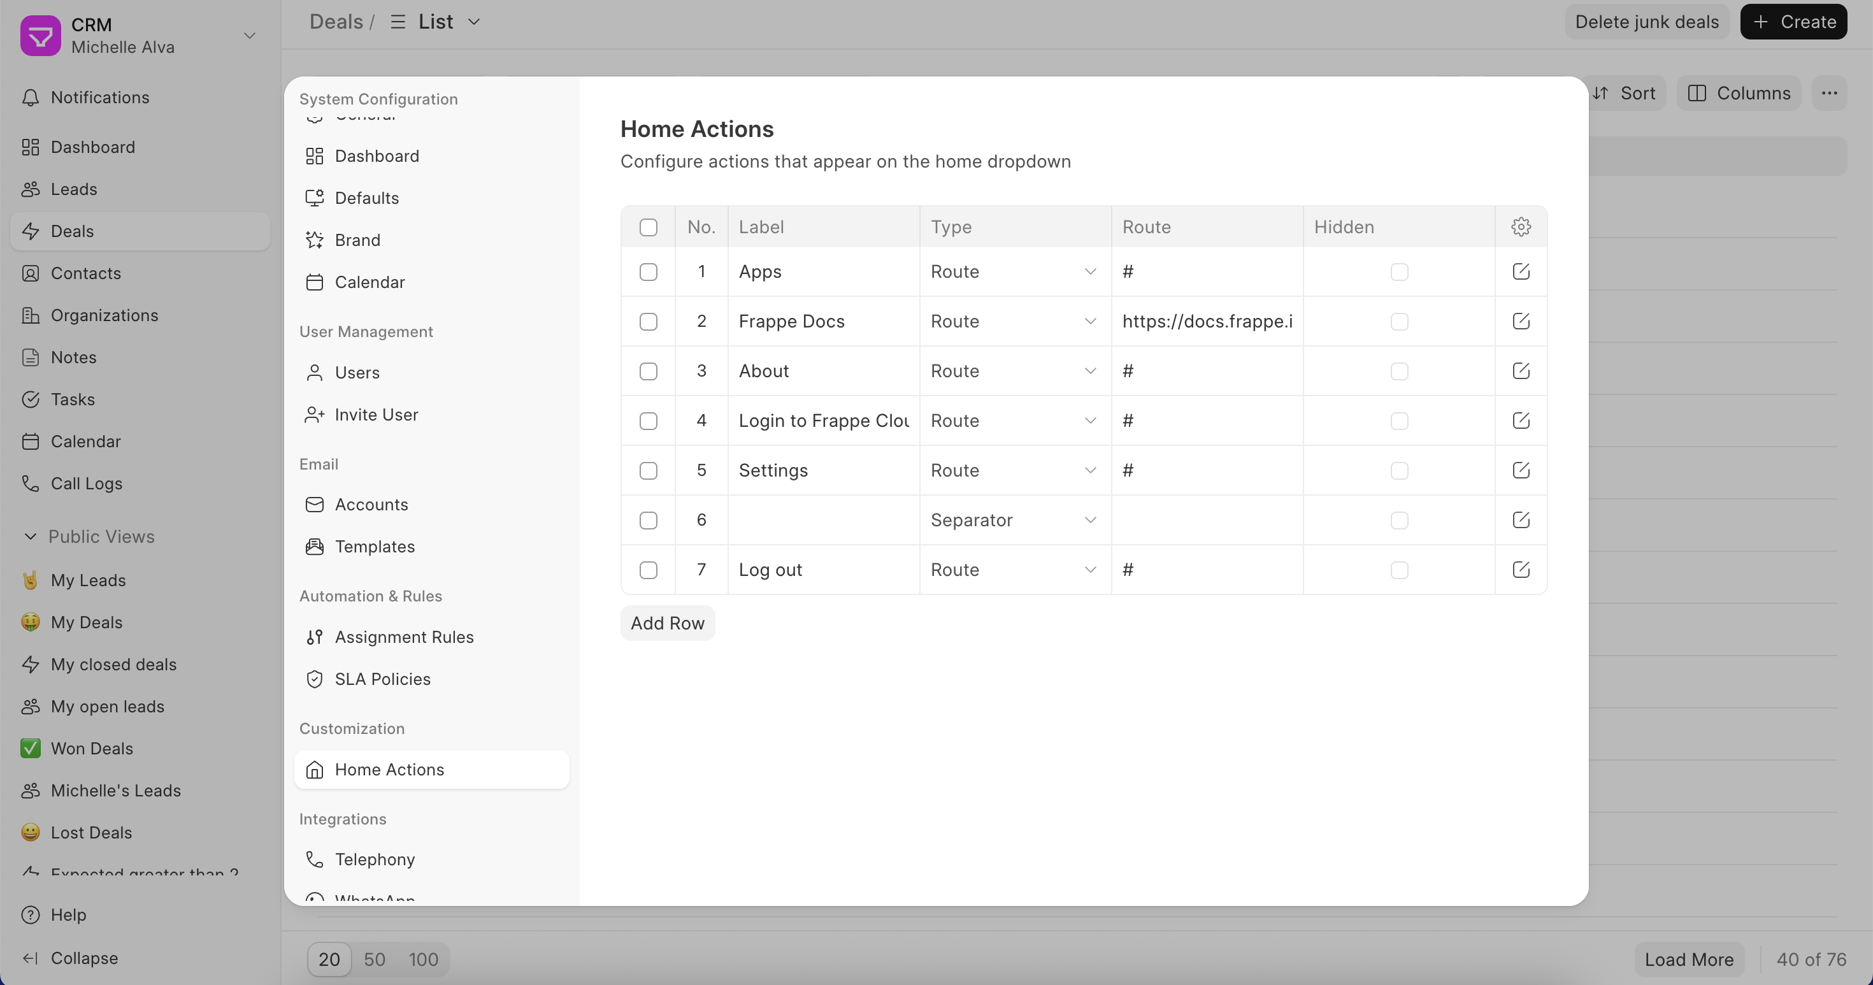Open edit icon for Apps row
1873x985 pixels.
coord(1520,272)
